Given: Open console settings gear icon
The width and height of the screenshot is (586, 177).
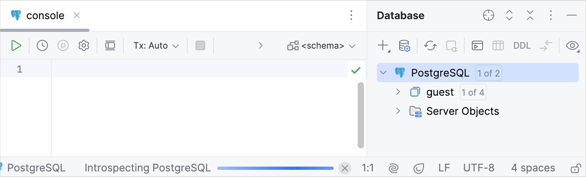Looking at the screenshot, I should [83, 46].
